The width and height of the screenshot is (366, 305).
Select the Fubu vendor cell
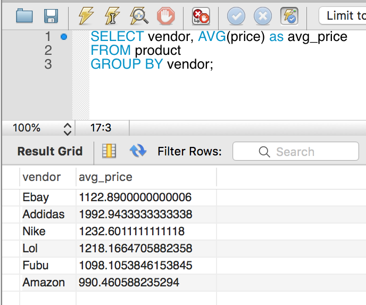pos(48,266)
